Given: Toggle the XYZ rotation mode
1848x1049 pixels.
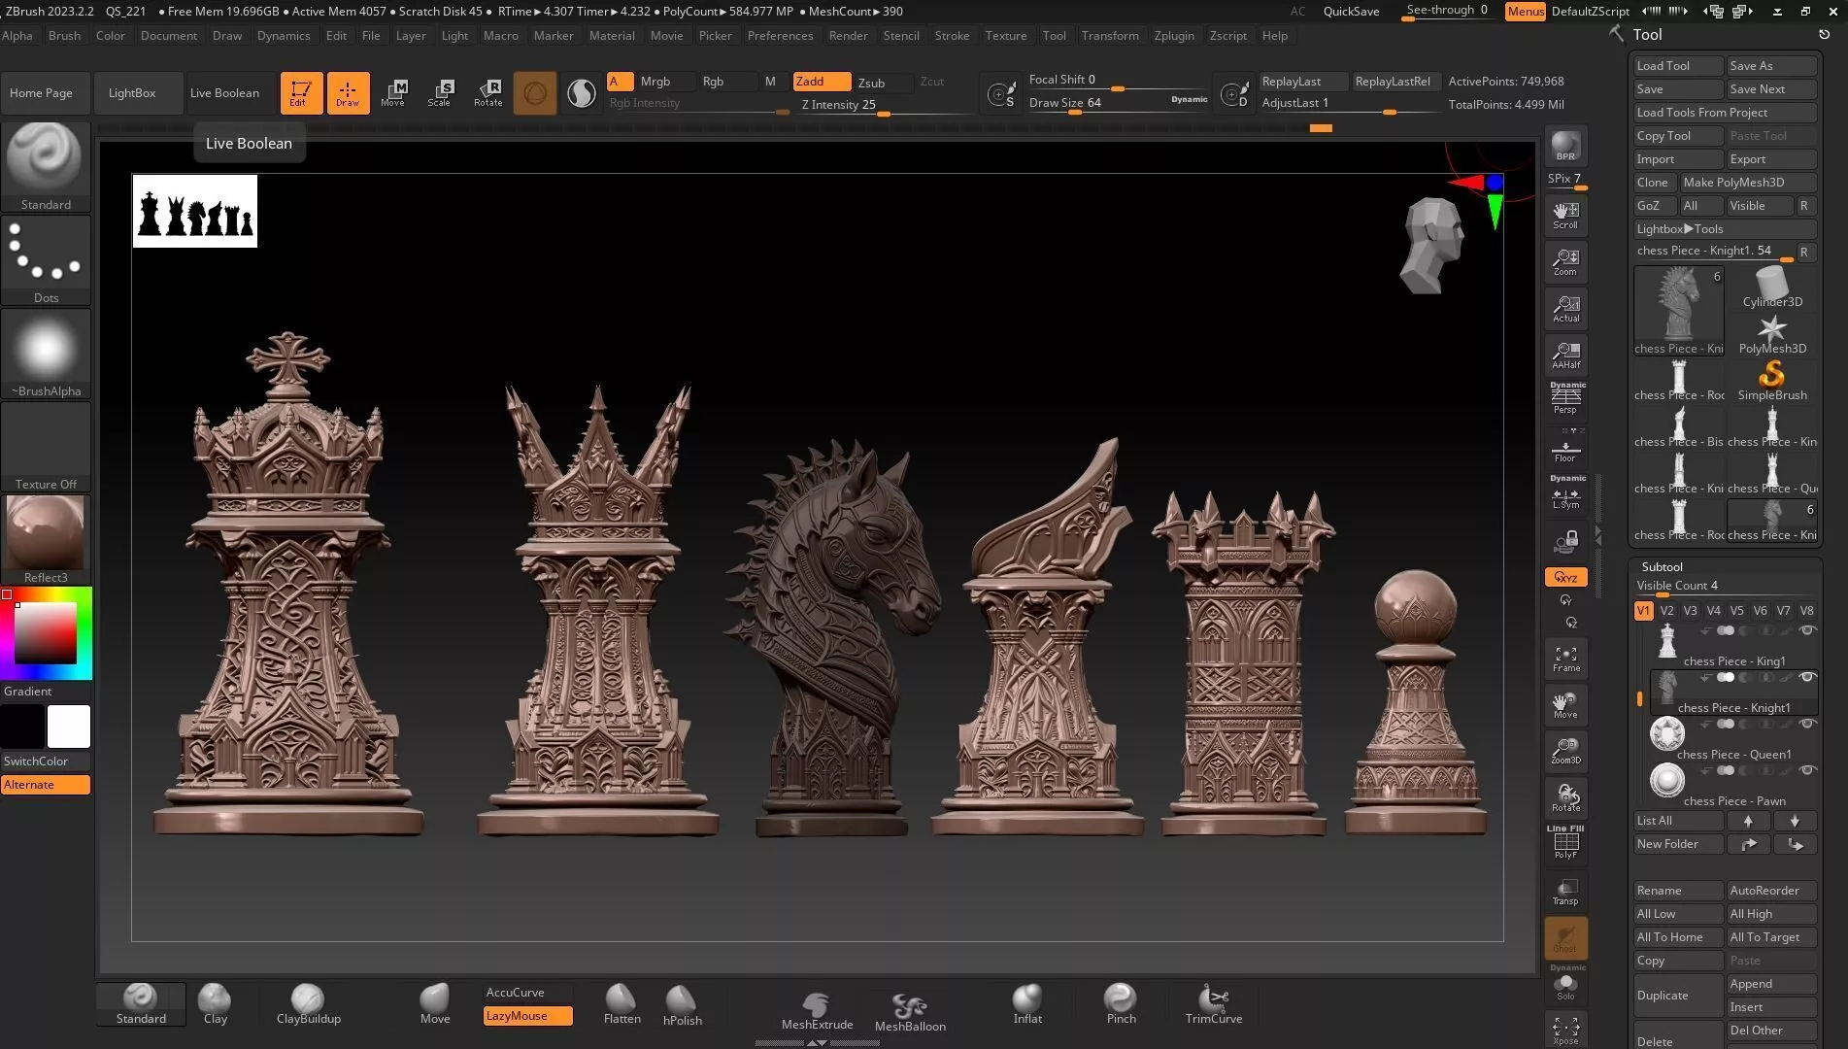Looking at the screenshot, I should [1565, 577].
